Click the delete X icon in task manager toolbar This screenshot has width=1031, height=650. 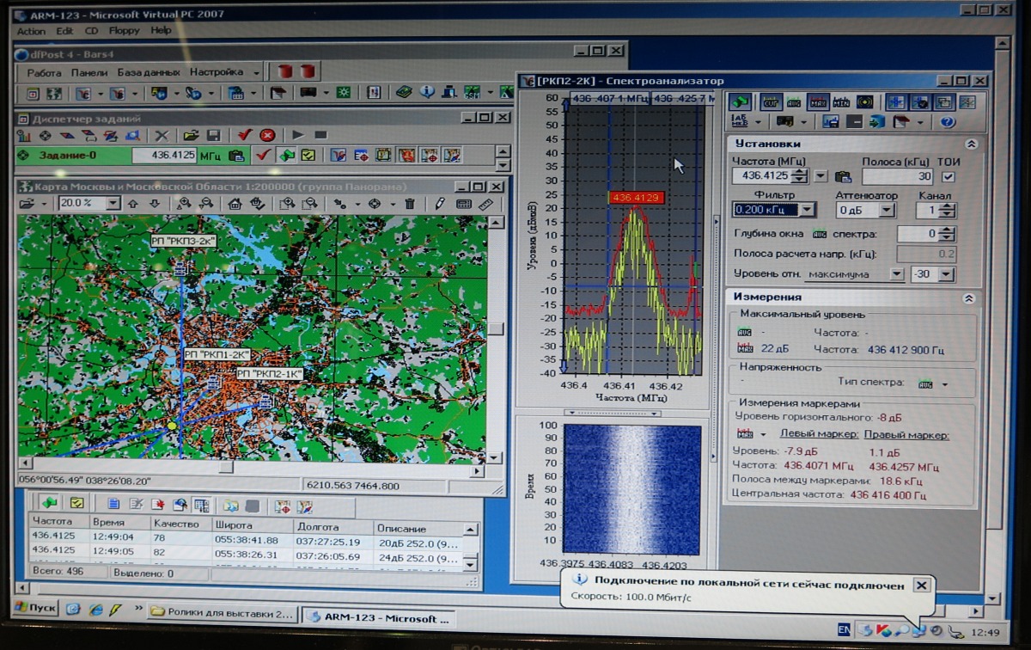pos(161,136)
